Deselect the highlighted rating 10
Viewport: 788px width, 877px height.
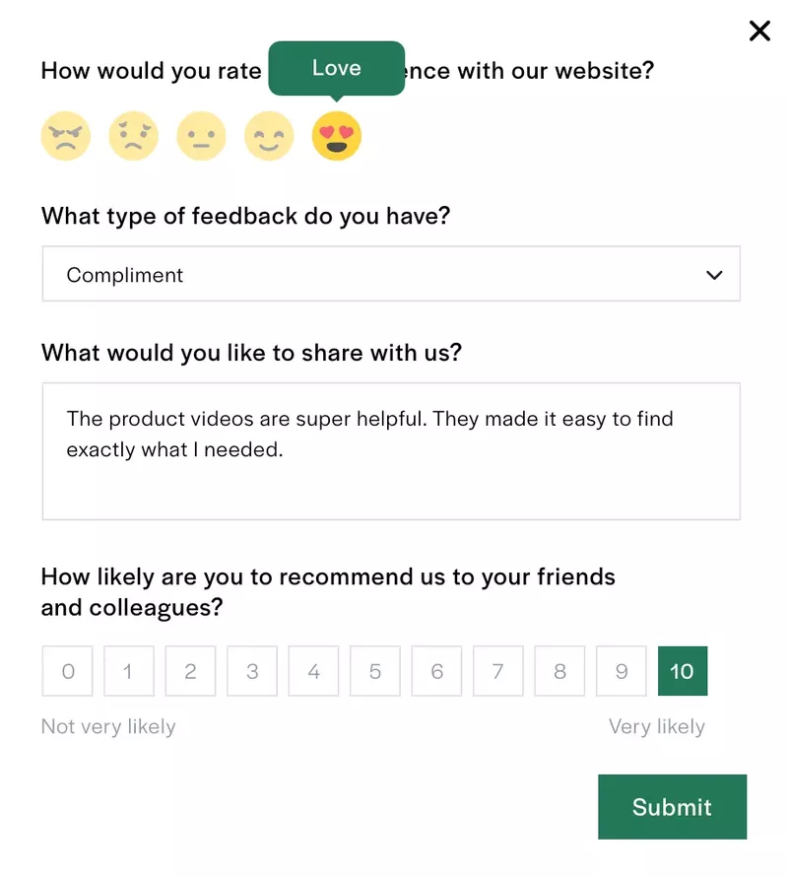click(683, 671)
